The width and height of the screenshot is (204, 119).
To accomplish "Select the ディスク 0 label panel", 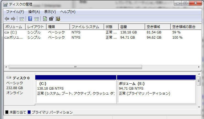I will [x=19, y=89].
